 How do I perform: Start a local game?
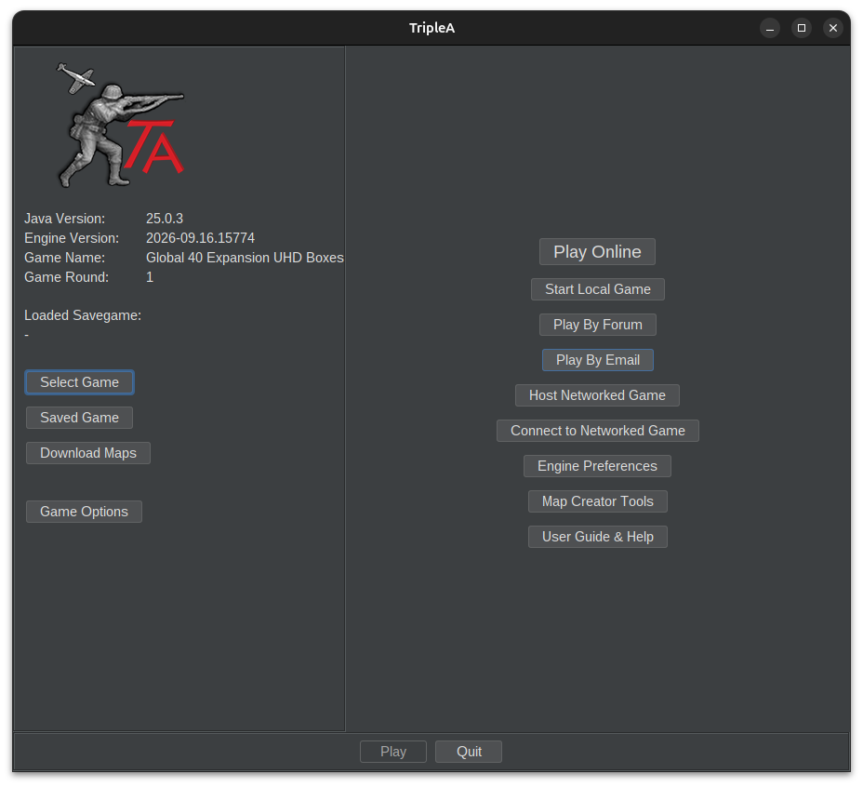(598, 289)
